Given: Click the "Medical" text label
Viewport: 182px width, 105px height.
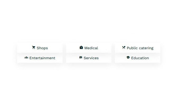Looking at the screenshot, I should (91, 48).
